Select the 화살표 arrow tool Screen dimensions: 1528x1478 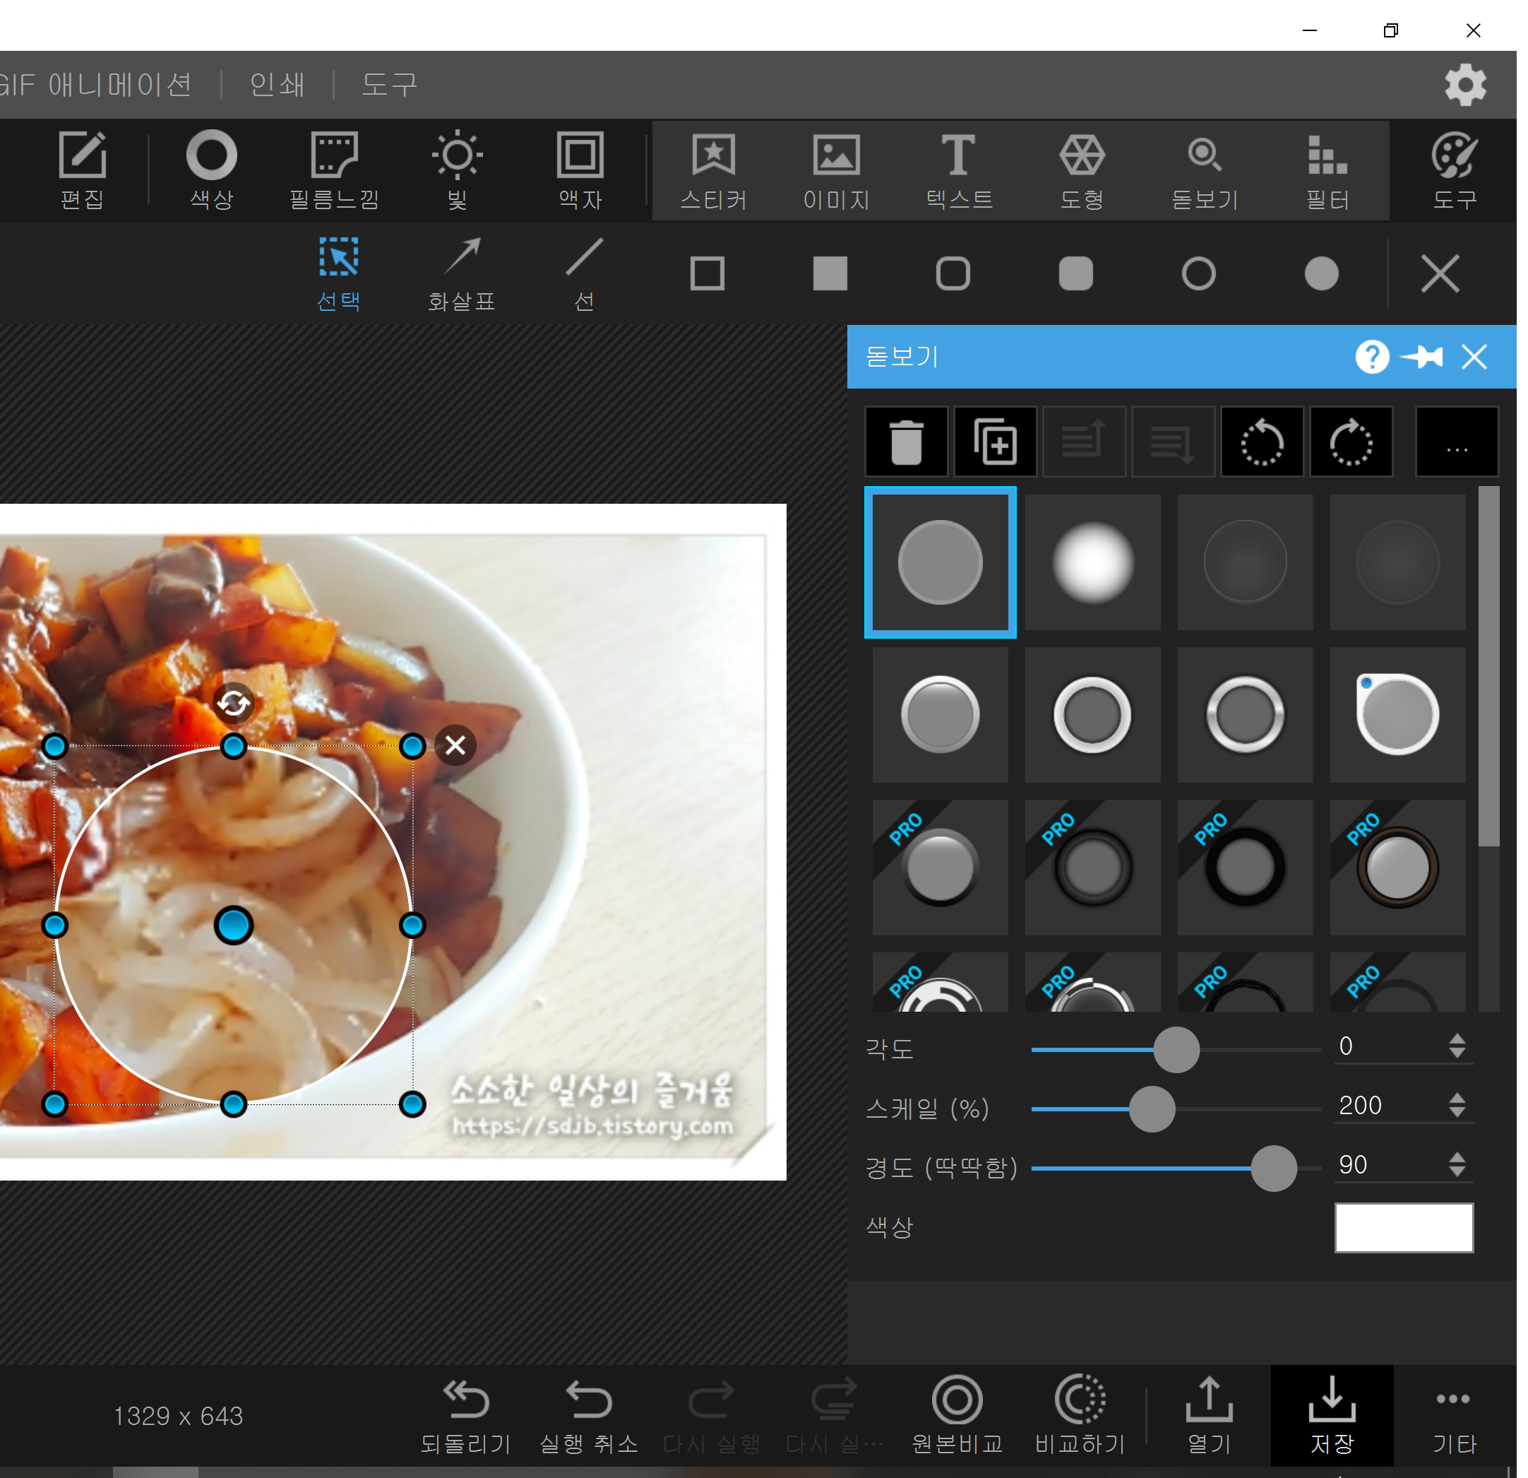[462, 273]
